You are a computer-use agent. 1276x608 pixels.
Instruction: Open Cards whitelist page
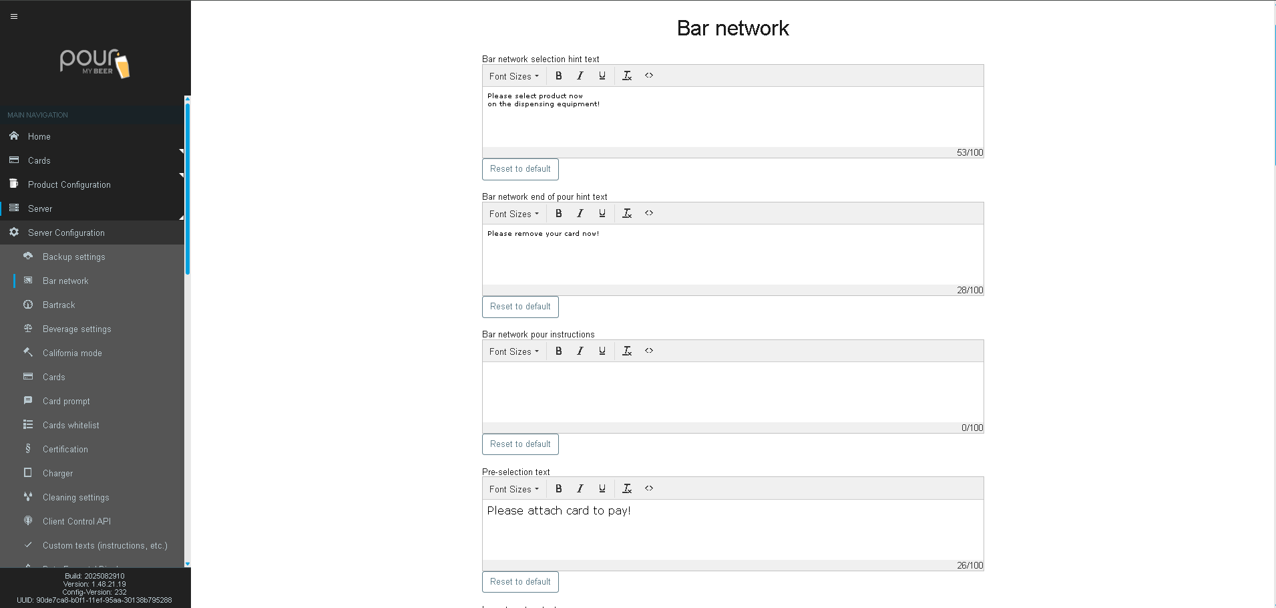pyautogui.click(x=71, y=425)
